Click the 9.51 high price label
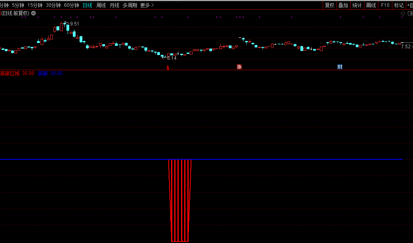This screenshot has width=413, height=243. (74, 24)
